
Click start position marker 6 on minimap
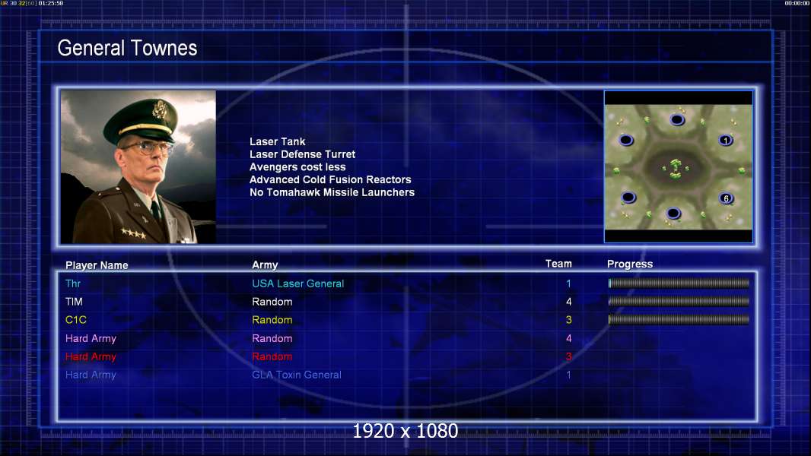(727, 198)
